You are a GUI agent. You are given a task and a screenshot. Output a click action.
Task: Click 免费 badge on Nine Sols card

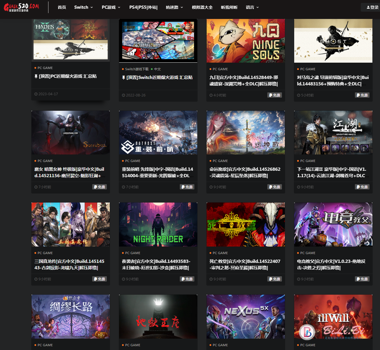point(274,95)
